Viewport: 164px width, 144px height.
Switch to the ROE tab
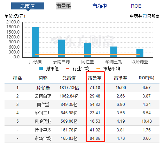(x=136, y=6)
